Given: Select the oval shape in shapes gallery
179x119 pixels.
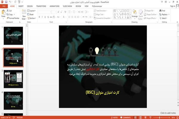Looking at the screenshot, I should [x=125, y=11].
